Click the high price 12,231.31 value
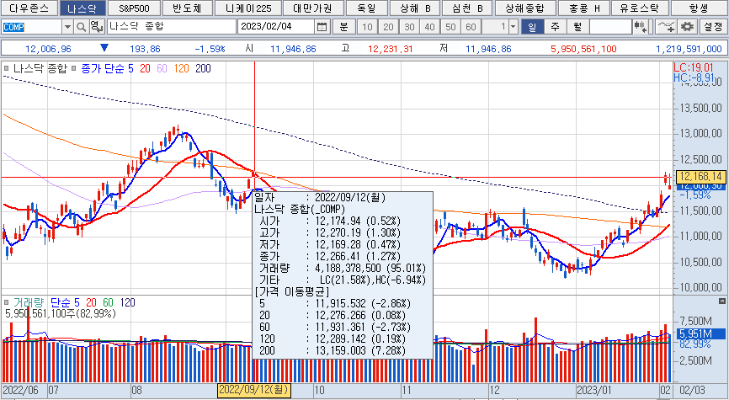Image resolution: width=729 pixels, height=400 pixels. point(390,48)
